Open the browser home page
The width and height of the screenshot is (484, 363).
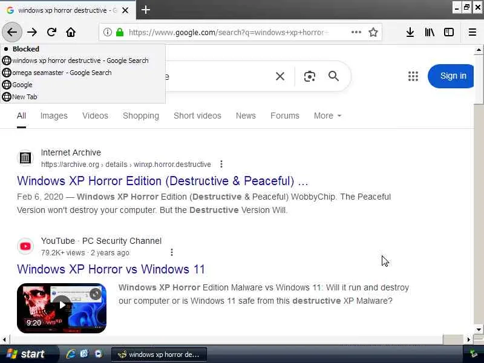pos(71,32)
